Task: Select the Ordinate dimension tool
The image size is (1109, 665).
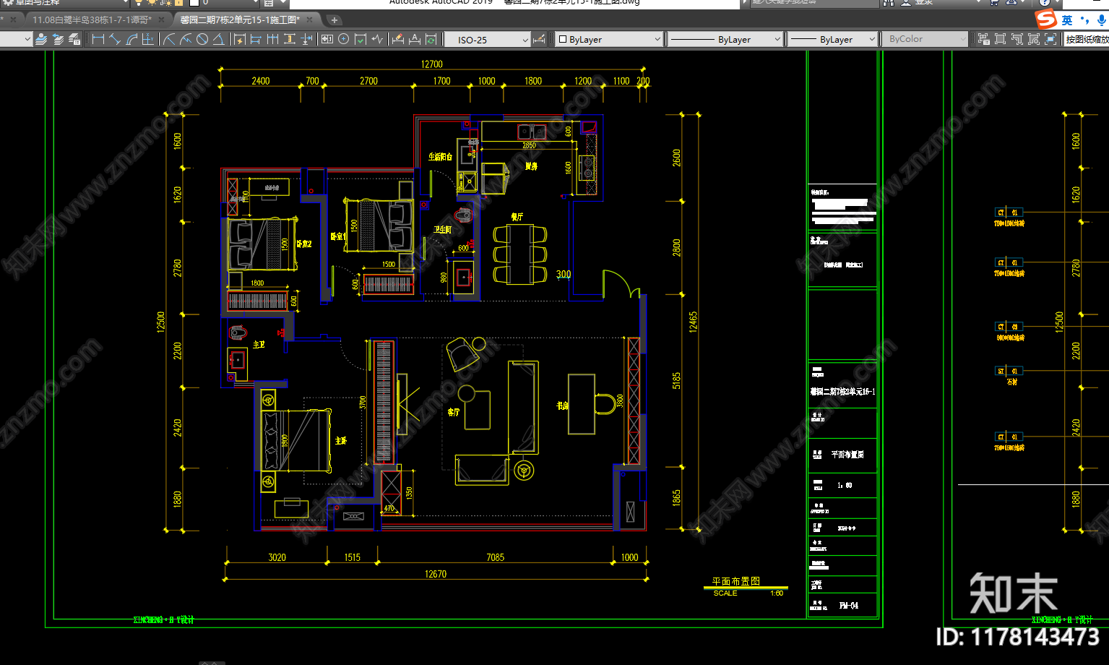Action: pos(147,39)
